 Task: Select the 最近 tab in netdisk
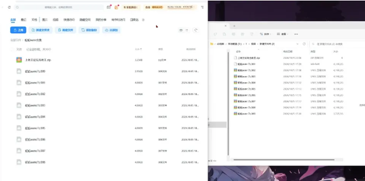point(24,20)
